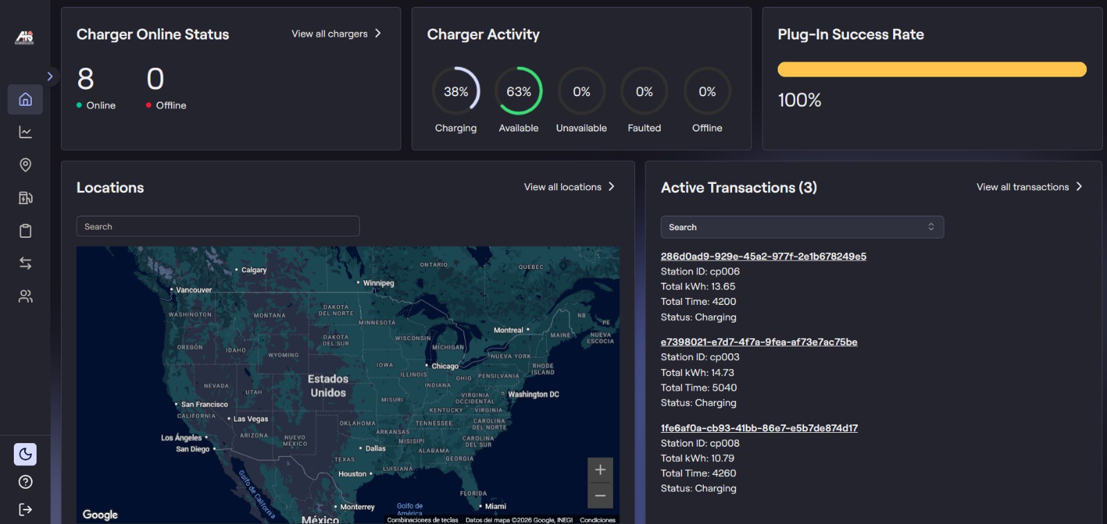Click the Chicago label on map

[445, 366]
